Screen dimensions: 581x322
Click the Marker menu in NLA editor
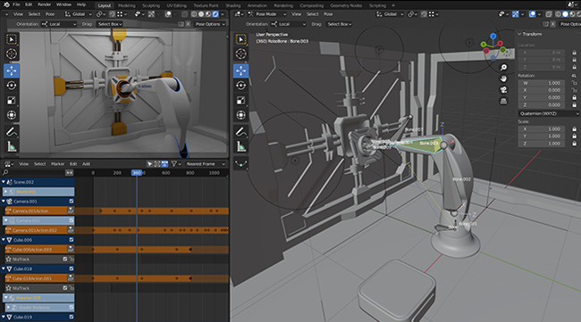tap(57, 164)
